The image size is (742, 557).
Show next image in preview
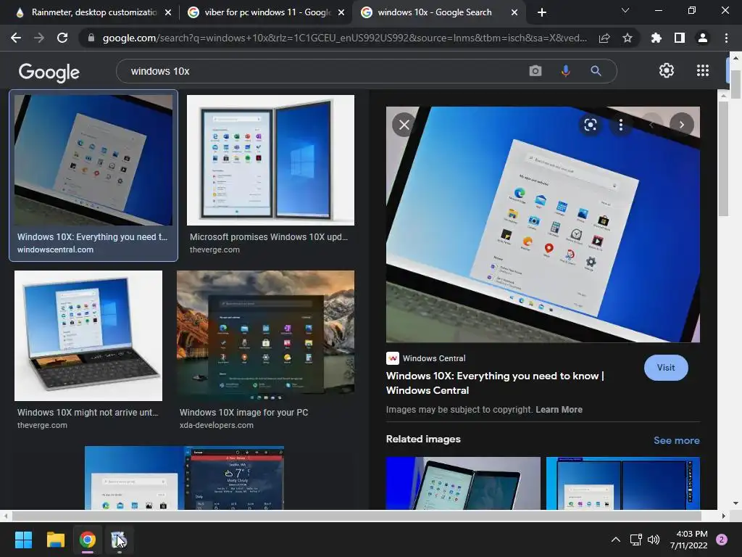(x=681, y=125)
